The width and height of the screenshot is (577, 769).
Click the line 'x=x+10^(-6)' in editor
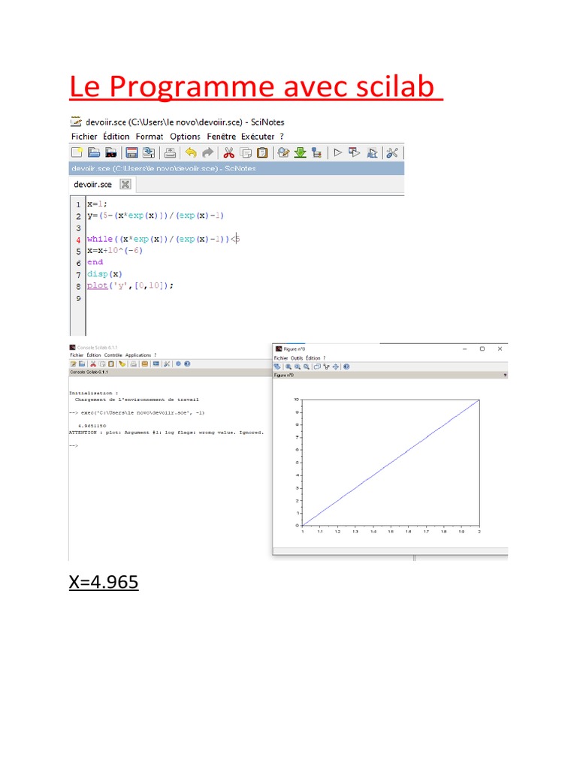pos(115,251)
